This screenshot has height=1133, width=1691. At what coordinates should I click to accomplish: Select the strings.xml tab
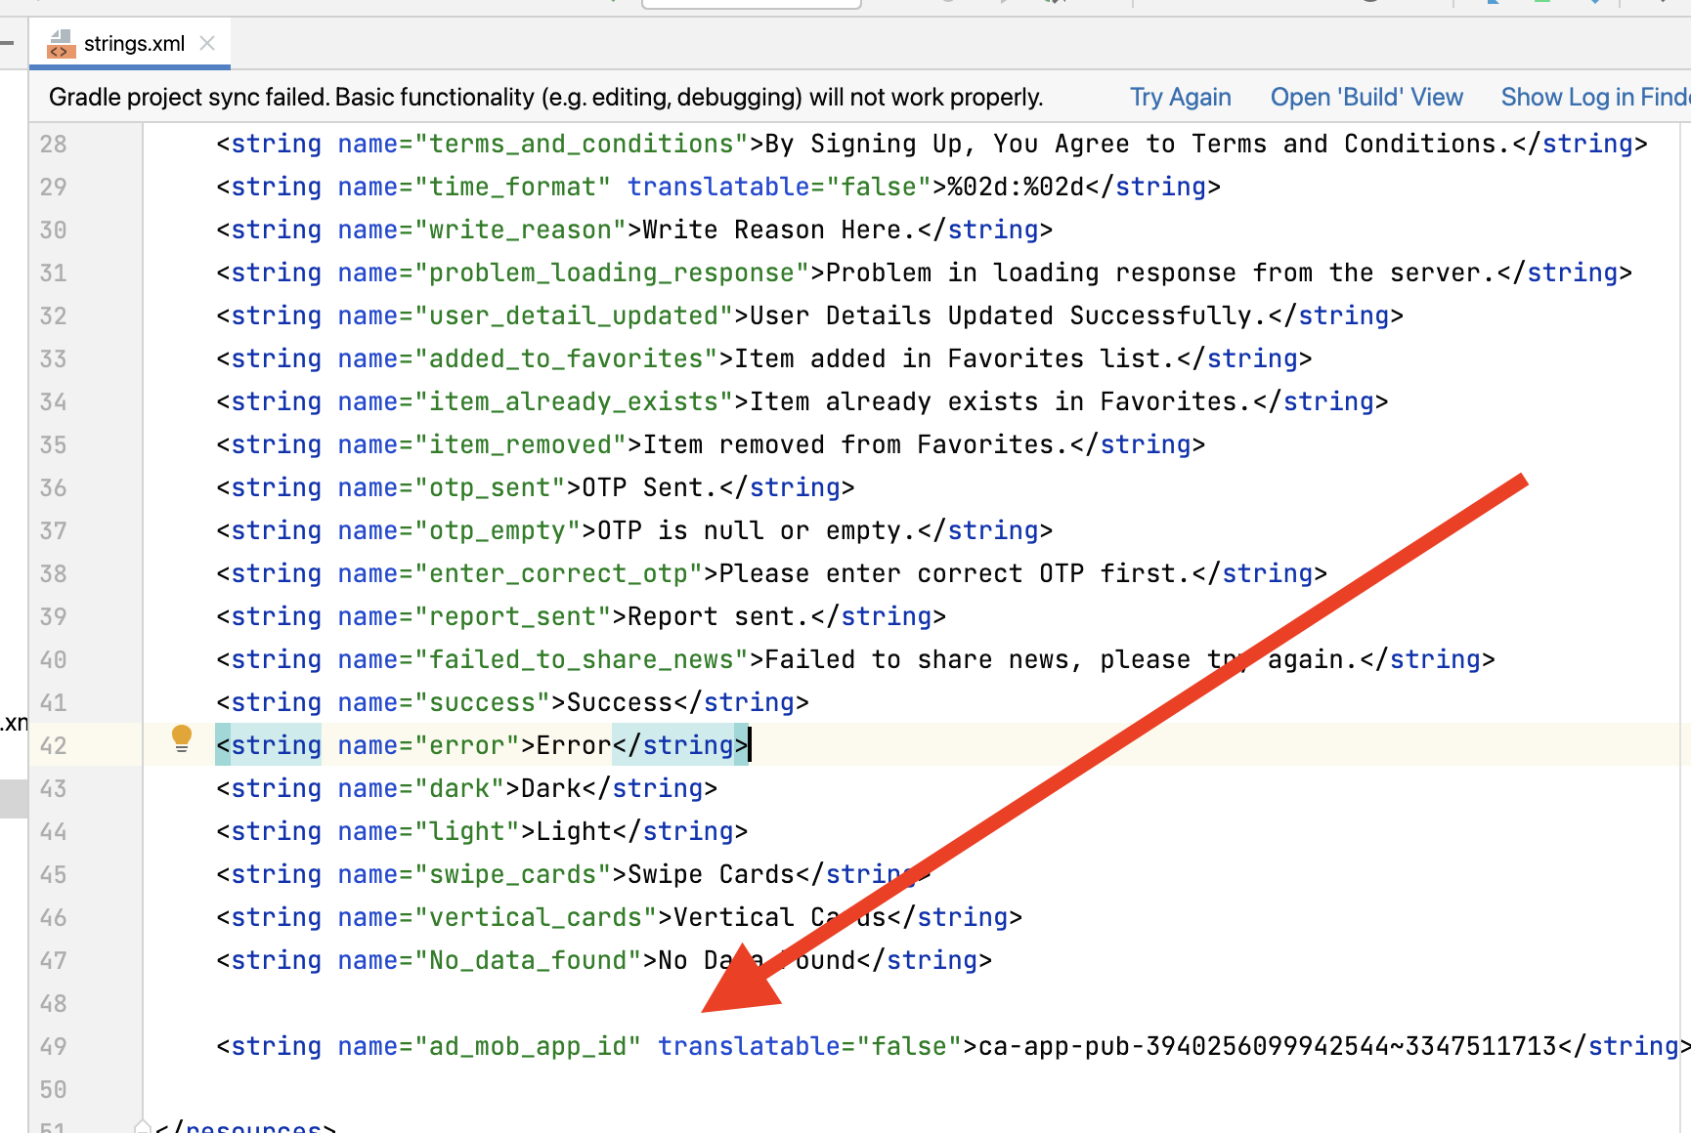tap(134, 44)
